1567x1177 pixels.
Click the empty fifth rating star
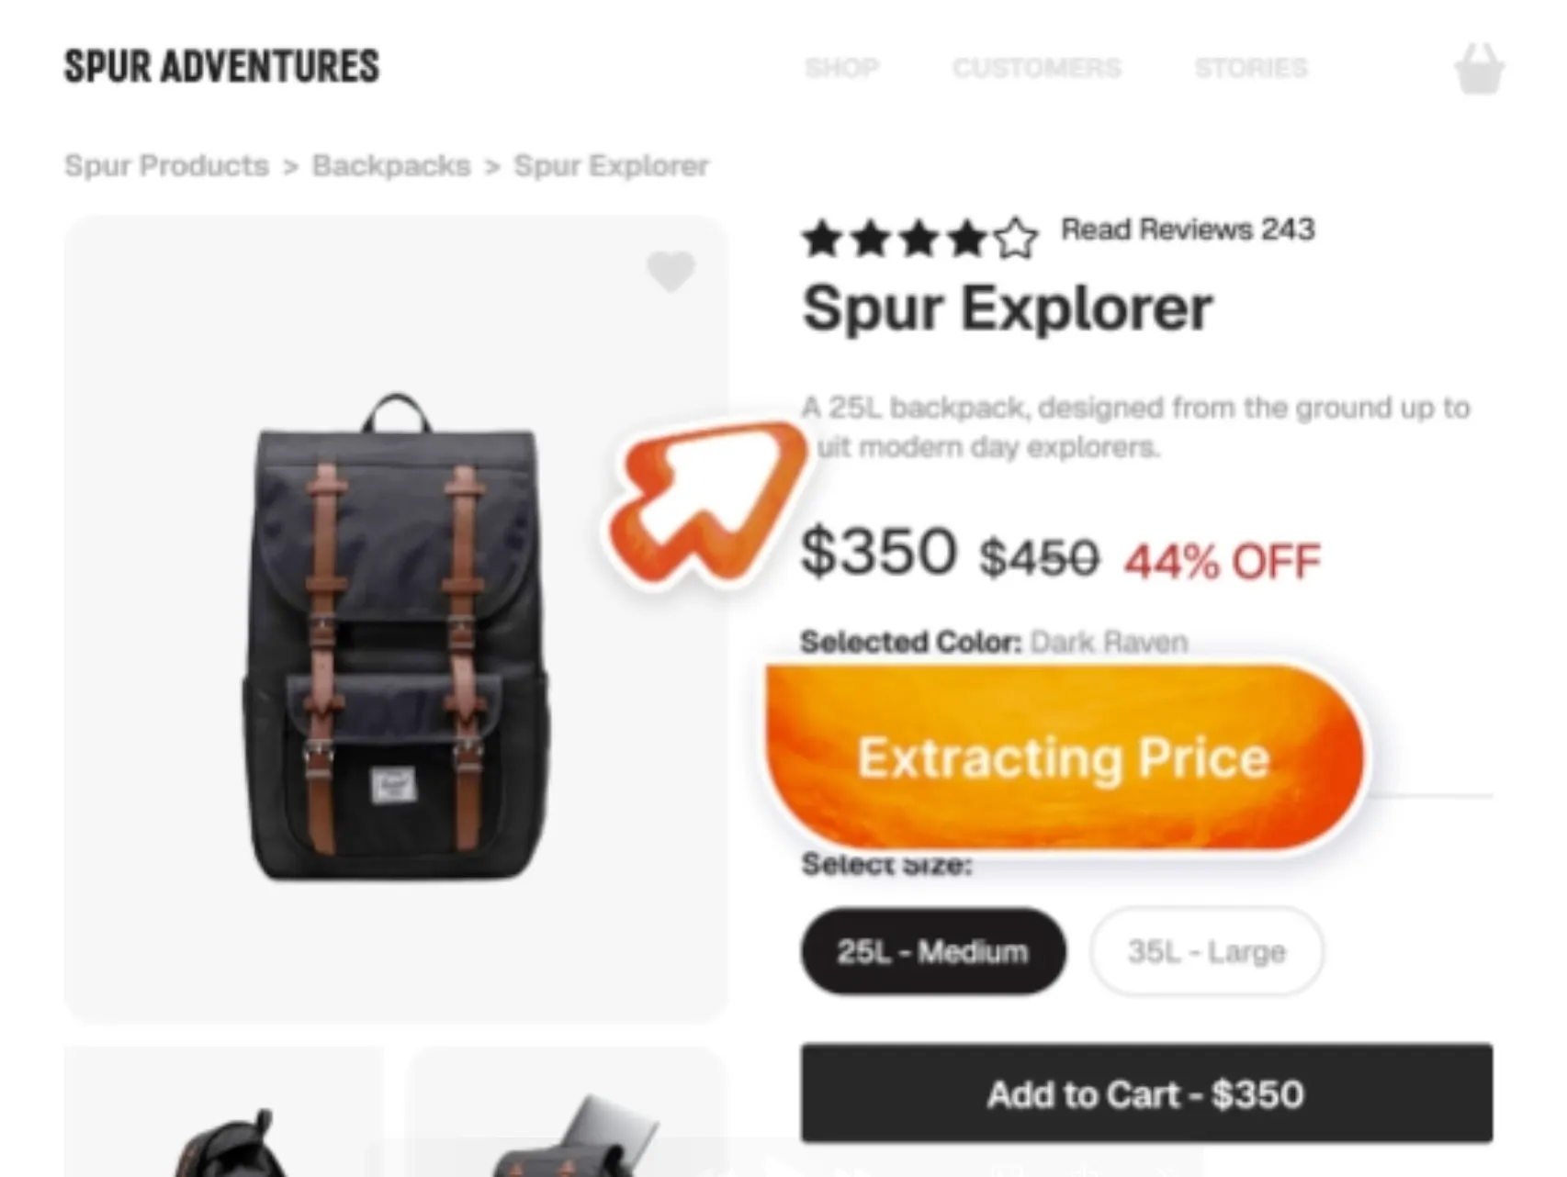coord(1016,239)
